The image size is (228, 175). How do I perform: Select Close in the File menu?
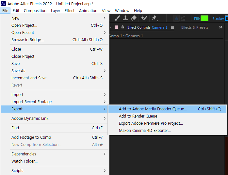[55, 49]
